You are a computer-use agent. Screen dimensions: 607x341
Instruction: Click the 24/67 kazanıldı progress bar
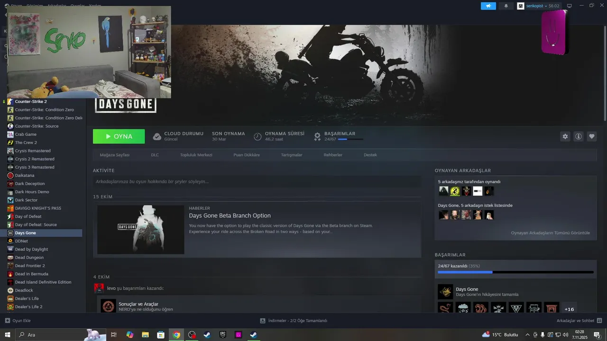pyautogui.click(x=515, y=272)
